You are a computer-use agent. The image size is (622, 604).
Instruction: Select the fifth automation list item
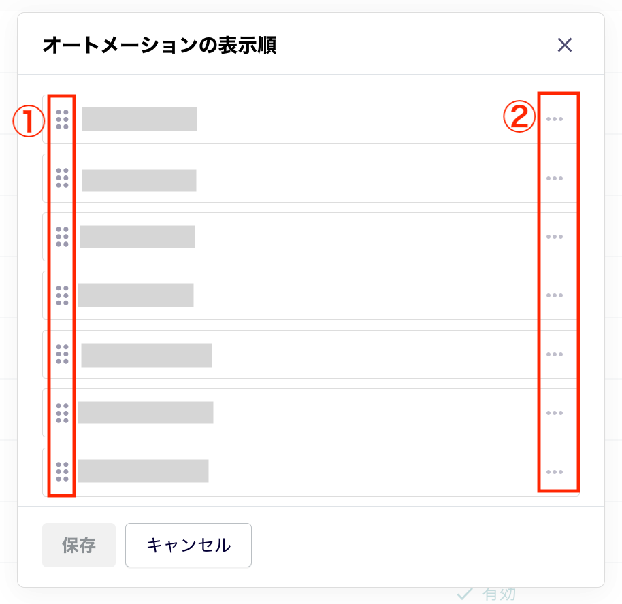pyautogui.click(x=146, y=354)
